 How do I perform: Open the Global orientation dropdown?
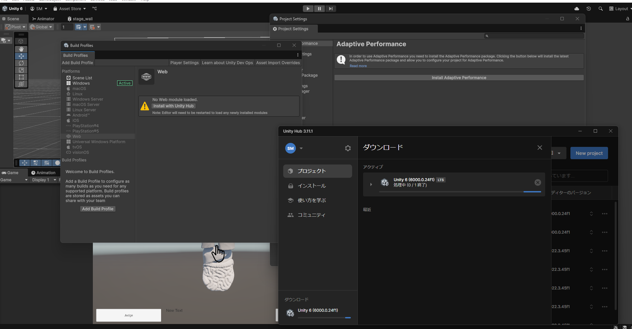point(41,27)
